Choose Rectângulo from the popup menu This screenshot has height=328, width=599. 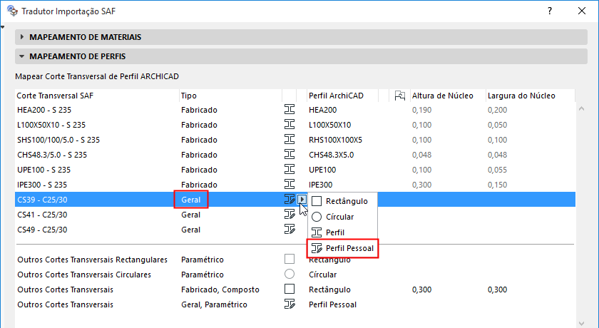(343, 201)
